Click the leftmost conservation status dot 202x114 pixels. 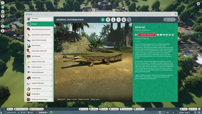(136, 35)
